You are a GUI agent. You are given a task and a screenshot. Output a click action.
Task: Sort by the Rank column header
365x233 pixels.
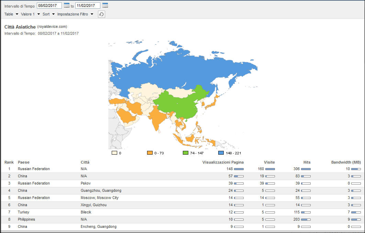tap(9, 162)
